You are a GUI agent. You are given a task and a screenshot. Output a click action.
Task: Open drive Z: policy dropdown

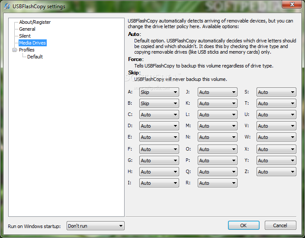[x=276, y=172]
